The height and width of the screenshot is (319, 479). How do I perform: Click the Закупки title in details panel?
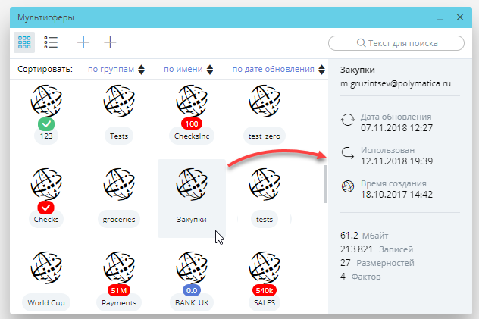358,70
